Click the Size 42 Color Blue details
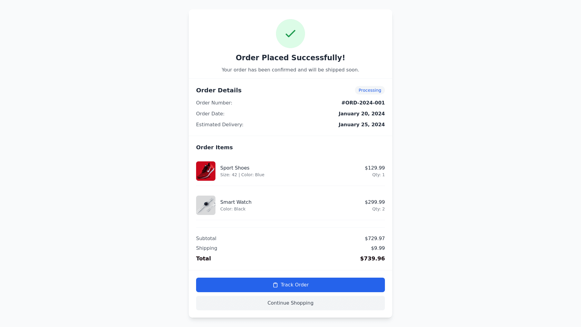 242,175
